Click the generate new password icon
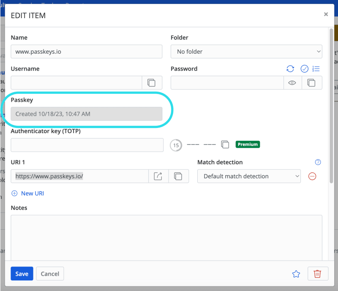Image resolution: width=338 pixels, height=291 pixels. (x=291, y=68)
